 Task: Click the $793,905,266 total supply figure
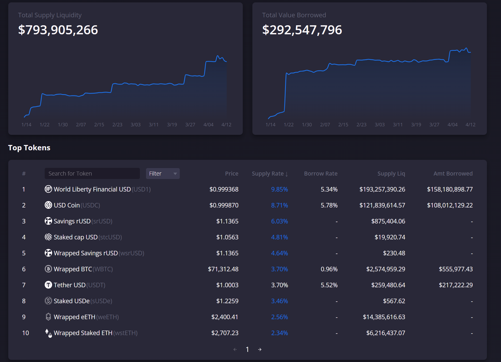(58, 30)
